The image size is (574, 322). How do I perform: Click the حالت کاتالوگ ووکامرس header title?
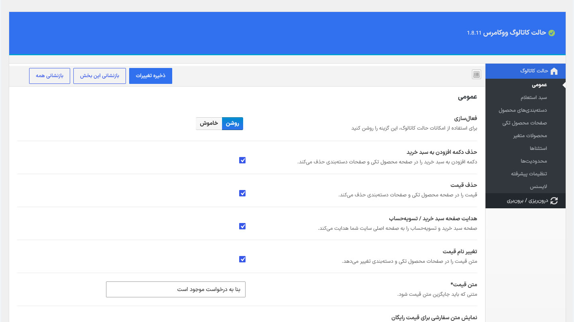(x=514, y=33)
